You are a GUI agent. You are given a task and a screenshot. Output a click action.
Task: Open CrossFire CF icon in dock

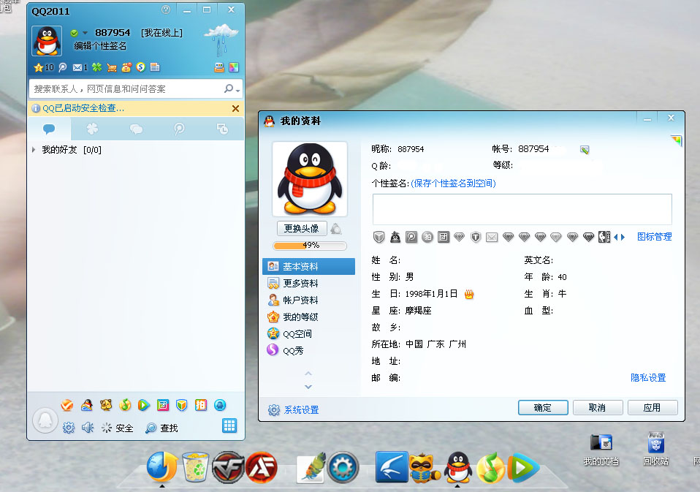point(228,468)
